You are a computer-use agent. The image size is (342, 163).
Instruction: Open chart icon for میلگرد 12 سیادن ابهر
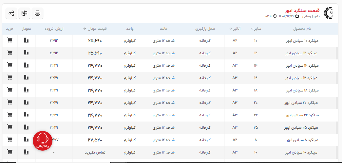pos(27,53)
